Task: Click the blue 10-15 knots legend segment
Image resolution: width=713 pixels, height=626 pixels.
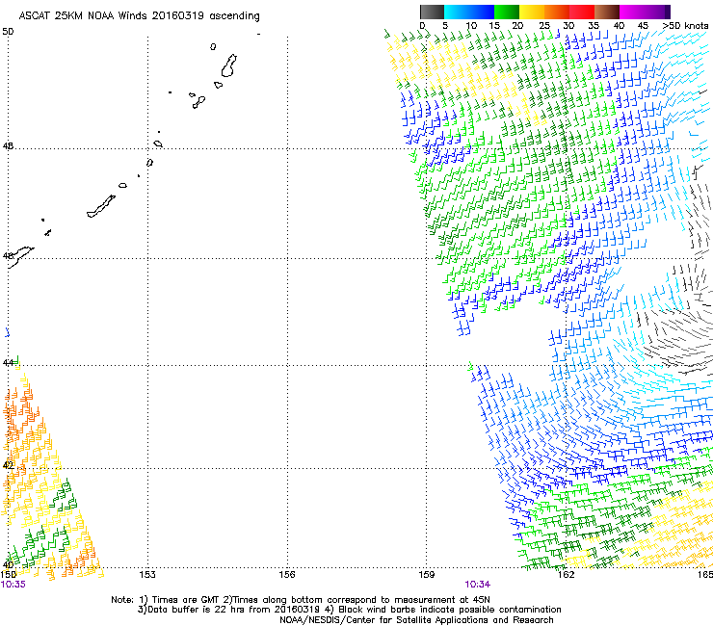Action: tap(482, 12)
